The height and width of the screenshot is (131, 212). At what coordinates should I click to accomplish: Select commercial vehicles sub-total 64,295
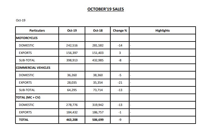coord(72,90)
